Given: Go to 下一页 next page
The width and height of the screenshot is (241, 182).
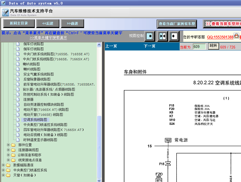Looking at the screenshot, I should [x=149, y=46].
